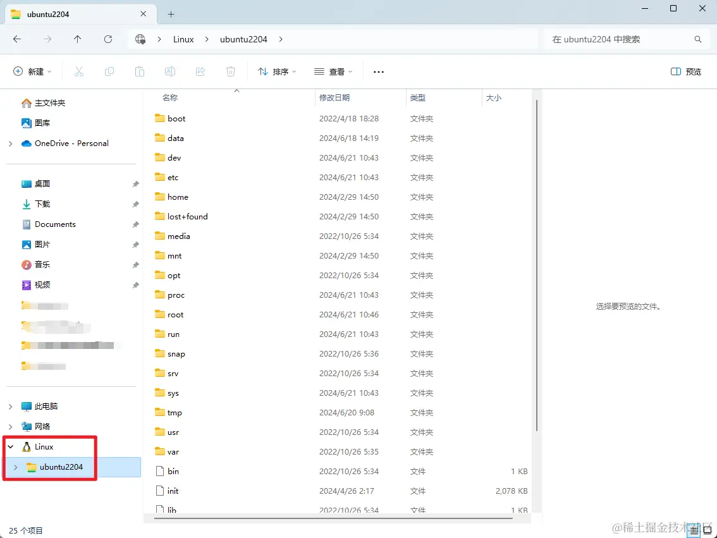This screenshot has height=538, width=717.
Task: Open Home (主文件夹) in sidebar
Action: pyautogui.click(x=44, y=103)
